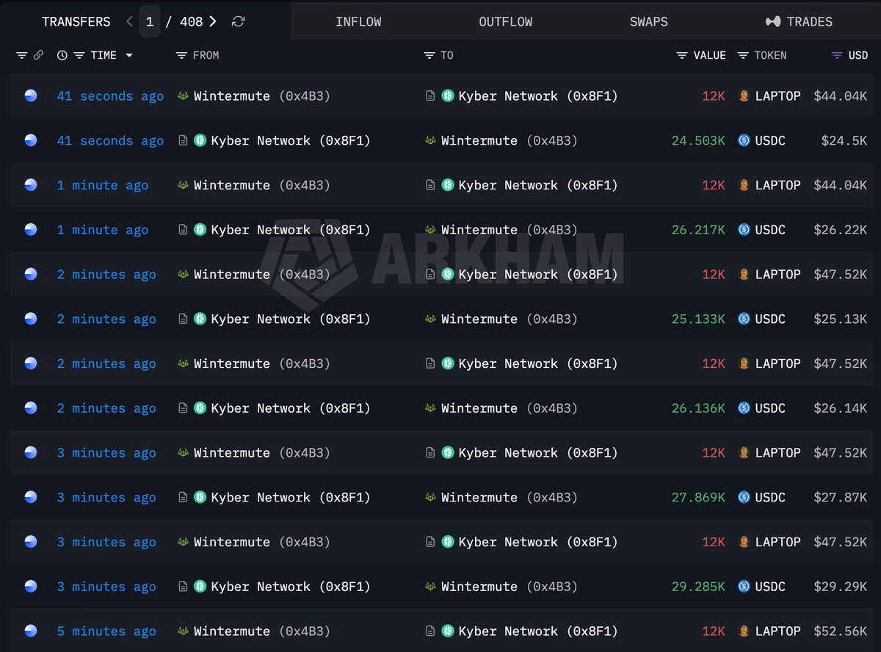This screenshot has width=881, height=652.
Task: Click the $27.87K USD amount
Action: coord(840,498)
